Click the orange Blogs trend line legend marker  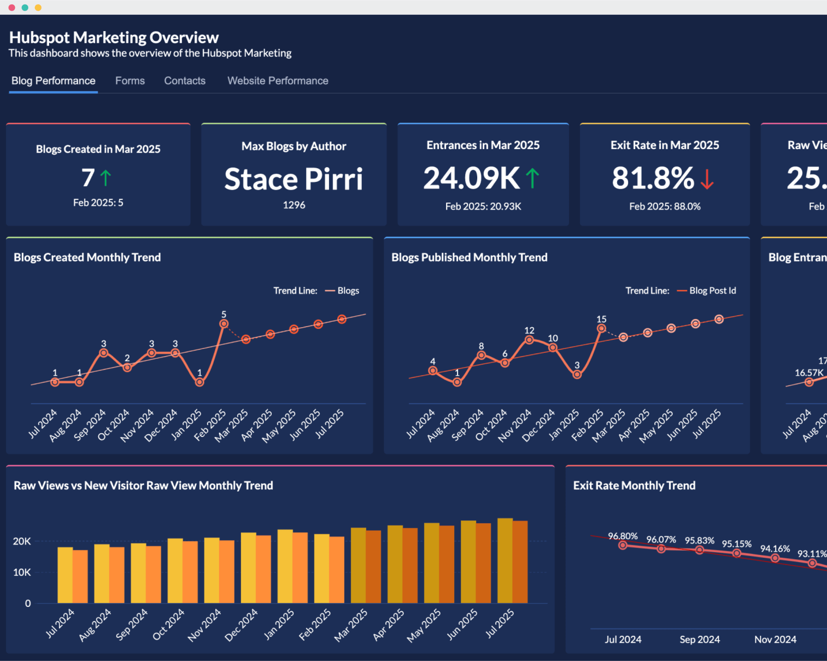tap(329, 290)
